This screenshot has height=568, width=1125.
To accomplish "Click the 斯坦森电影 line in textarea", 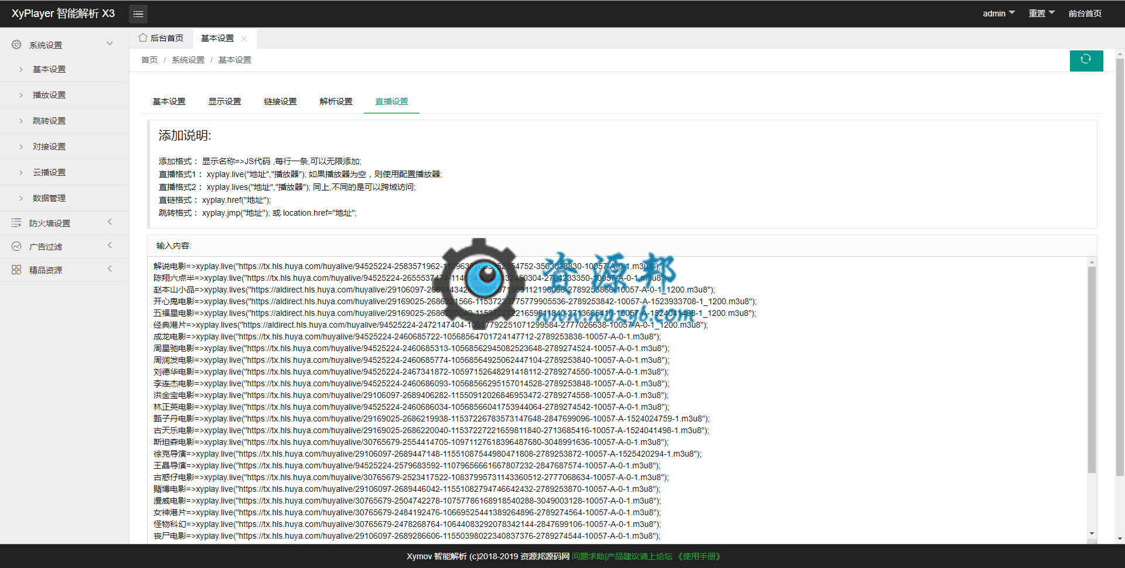I will (411, 442).
